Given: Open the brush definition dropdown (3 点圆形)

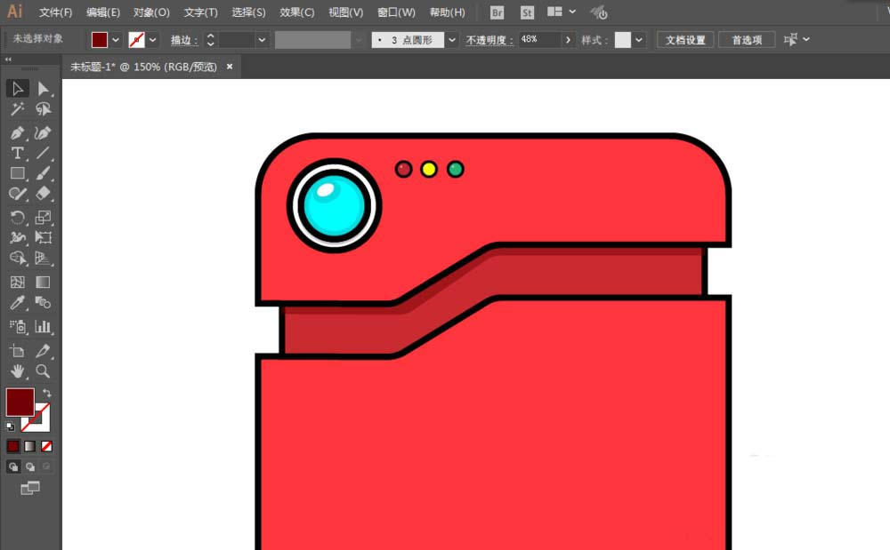Looking at the screenshot, I should point(452,40).
